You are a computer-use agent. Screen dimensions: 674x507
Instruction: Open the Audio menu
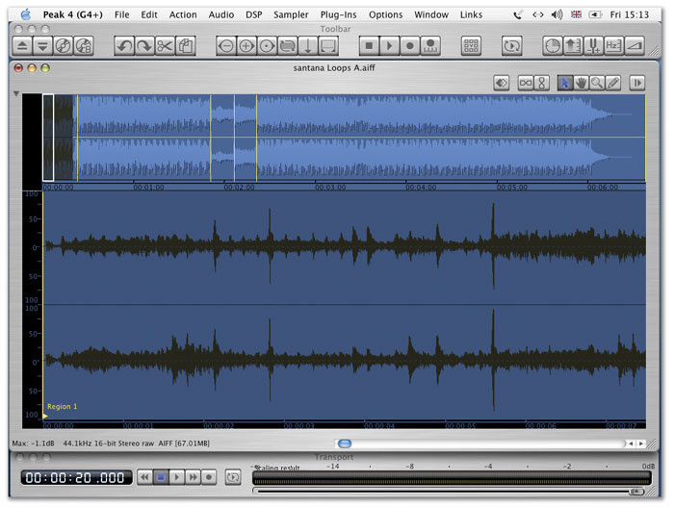click(221, 14)
